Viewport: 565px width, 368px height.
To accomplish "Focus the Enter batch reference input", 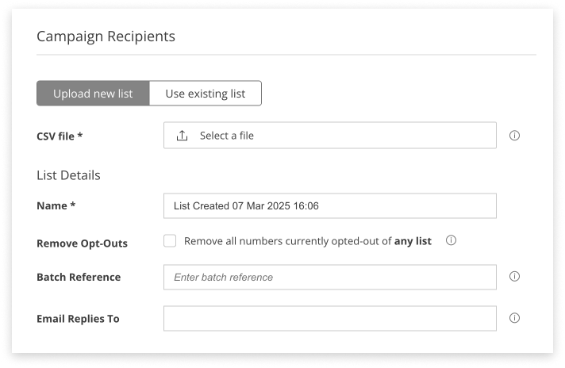I will coord(329,278).
